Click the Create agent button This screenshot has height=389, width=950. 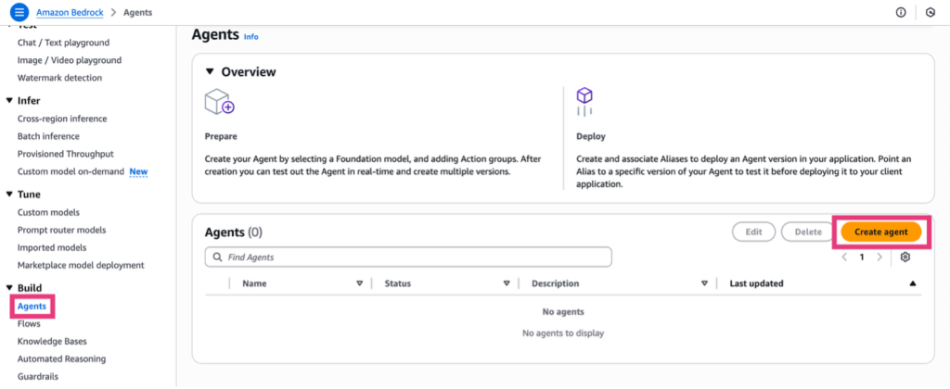pos(880,232)
